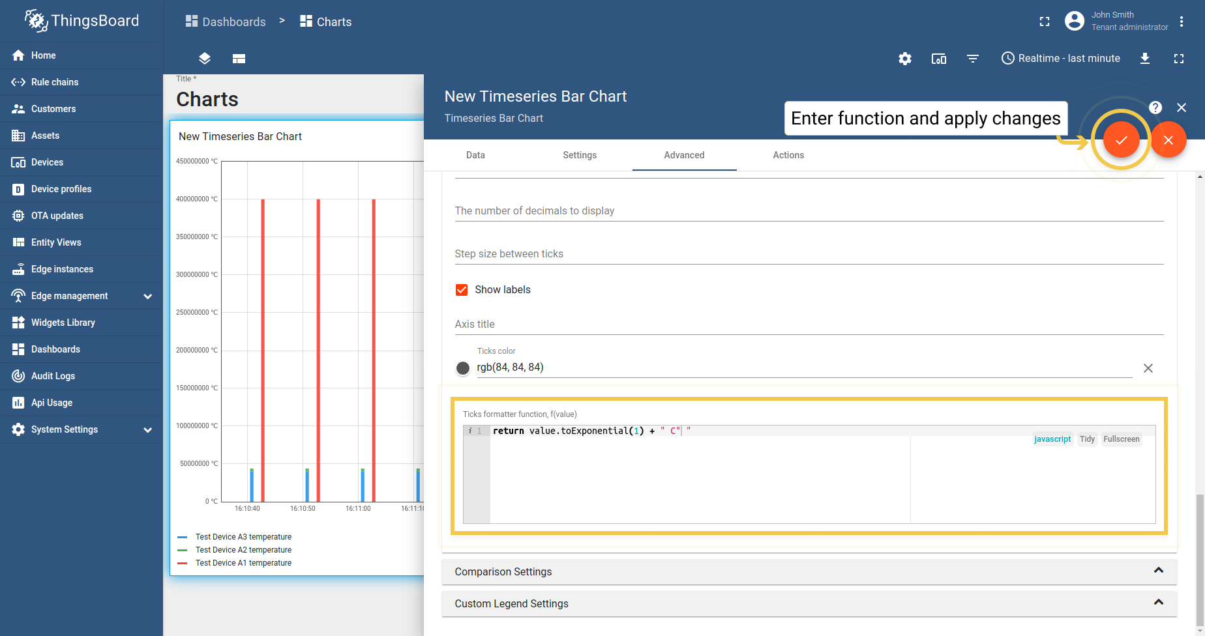The width and height of the screenshot is (1205, 636).
Task: Open dashboard settings gear icon
Action: (x=904, y=59)
